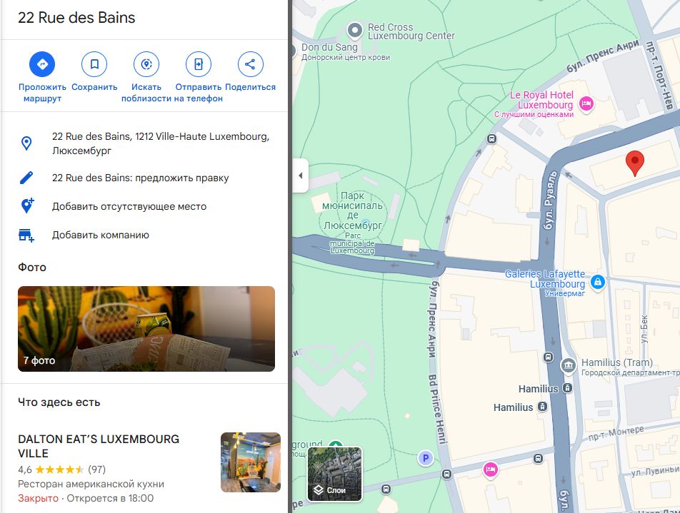Viewport: 680px width, 513px height.
Task: Select the Galeries Lafayette shopping pin
Action: 598,282
